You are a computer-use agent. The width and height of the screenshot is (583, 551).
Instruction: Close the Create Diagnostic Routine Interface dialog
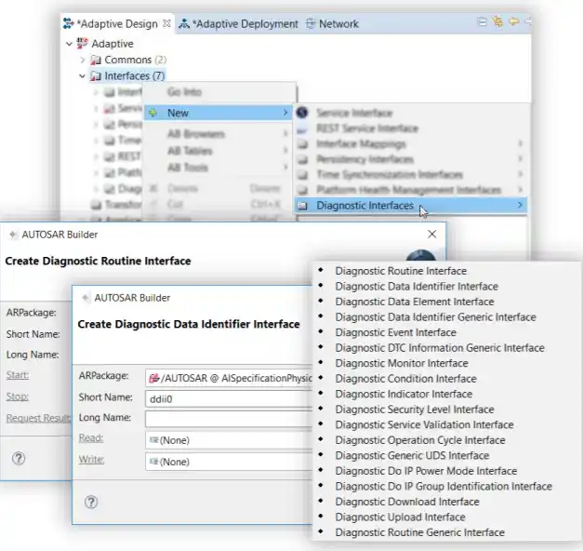tap(431, 235)
